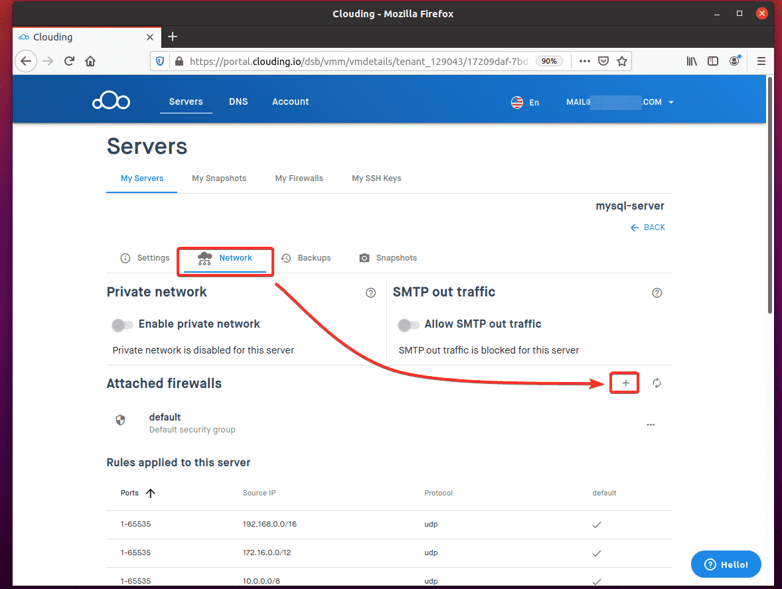Switch to My Firewalls tab
This screenshot has height=589, width=782.
click(299, 178)
